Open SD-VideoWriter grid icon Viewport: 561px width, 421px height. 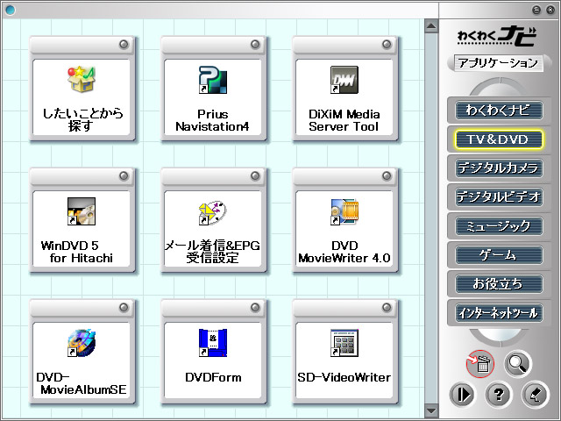tap(344, 343)
